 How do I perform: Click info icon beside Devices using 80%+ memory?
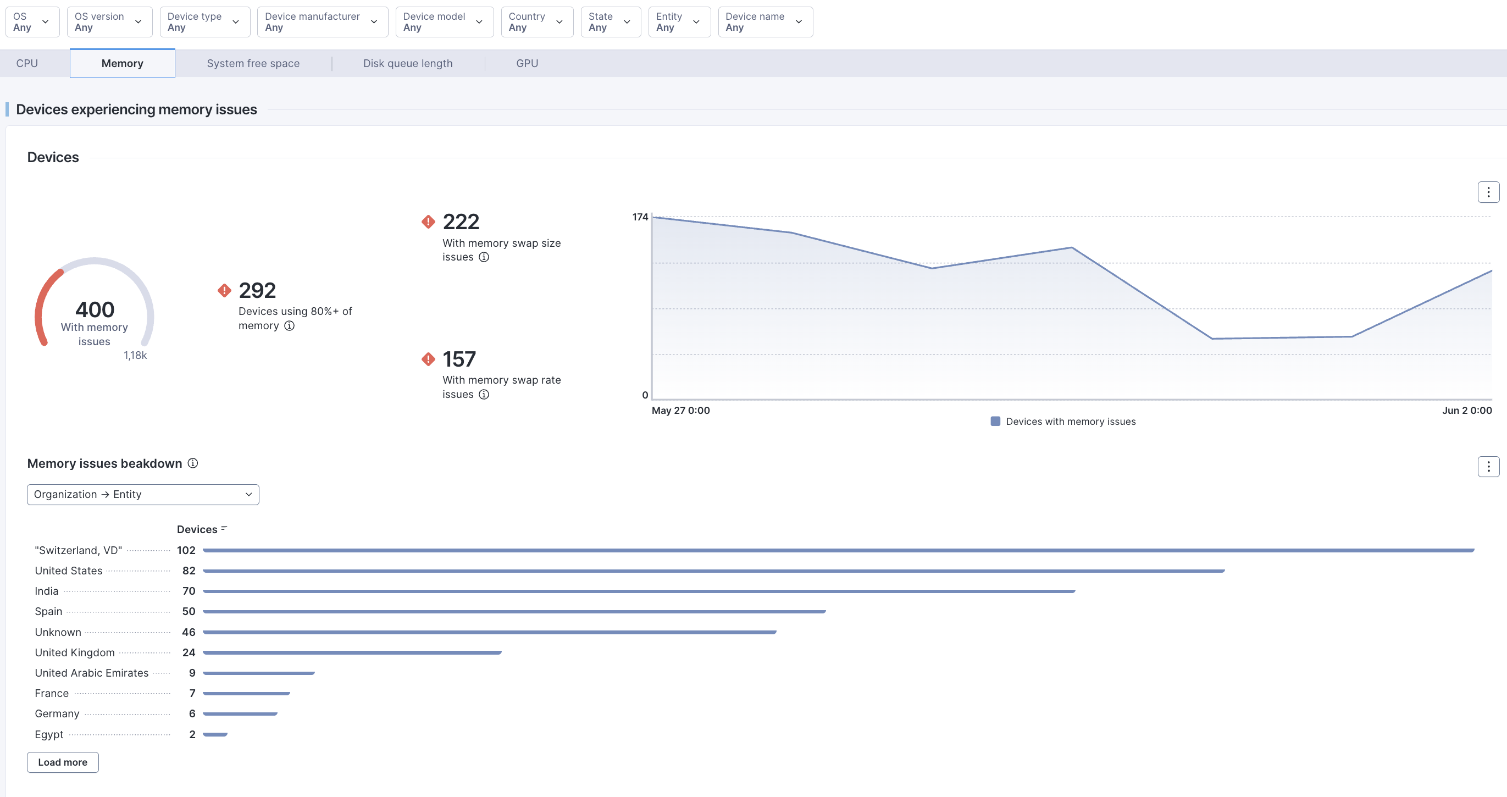click(x=289, y=326)
